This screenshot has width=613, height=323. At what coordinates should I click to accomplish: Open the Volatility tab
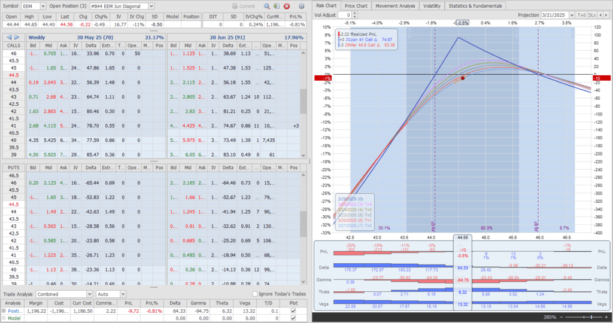point(432,6)
